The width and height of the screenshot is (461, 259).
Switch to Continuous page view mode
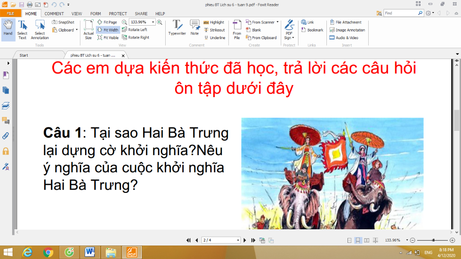tap(358, 240)
